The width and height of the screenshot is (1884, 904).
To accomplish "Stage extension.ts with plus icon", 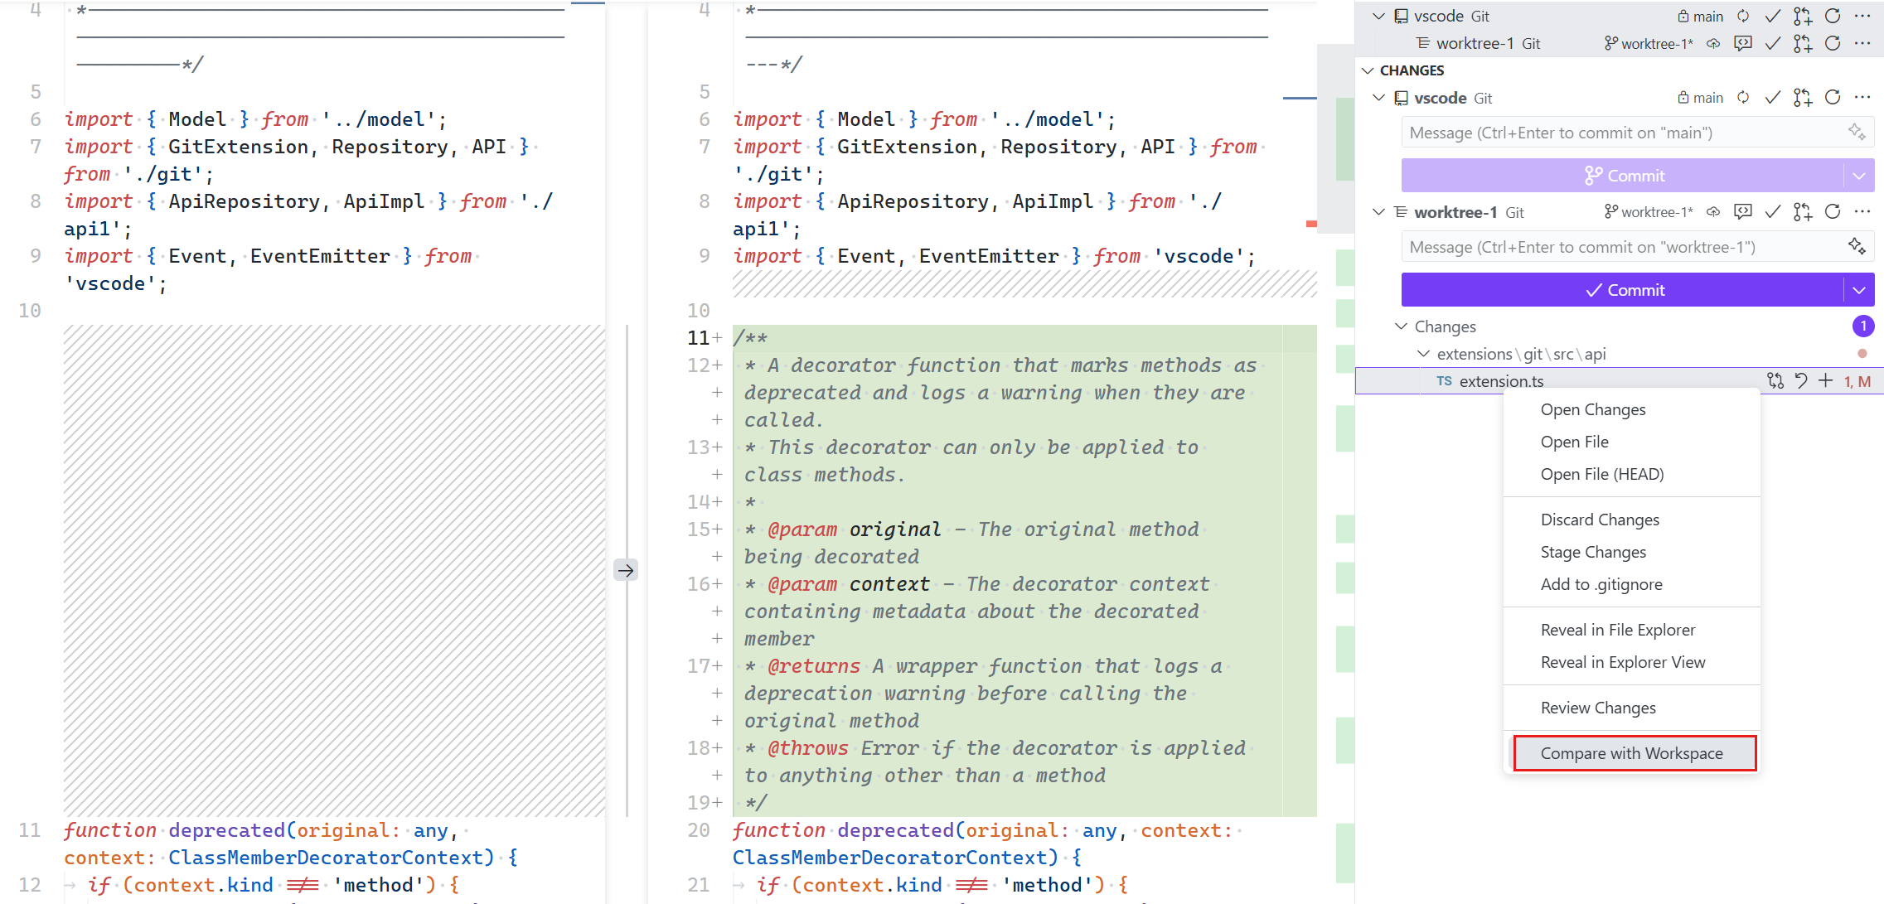I will [x=1827, y=380].
